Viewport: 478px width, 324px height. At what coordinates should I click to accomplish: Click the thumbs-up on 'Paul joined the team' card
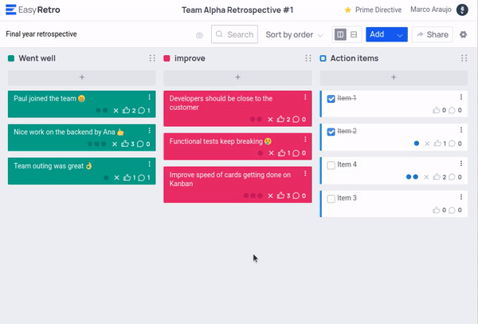pyautogui.click(x=126, y=111)
